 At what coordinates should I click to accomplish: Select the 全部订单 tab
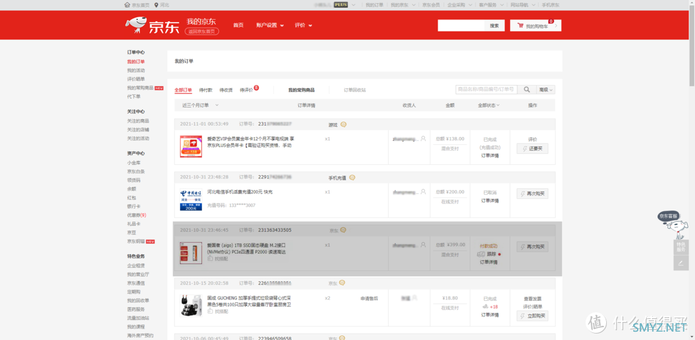(183, 90)
